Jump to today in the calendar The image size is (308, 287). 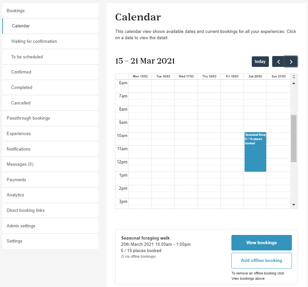tap(260, 62)
